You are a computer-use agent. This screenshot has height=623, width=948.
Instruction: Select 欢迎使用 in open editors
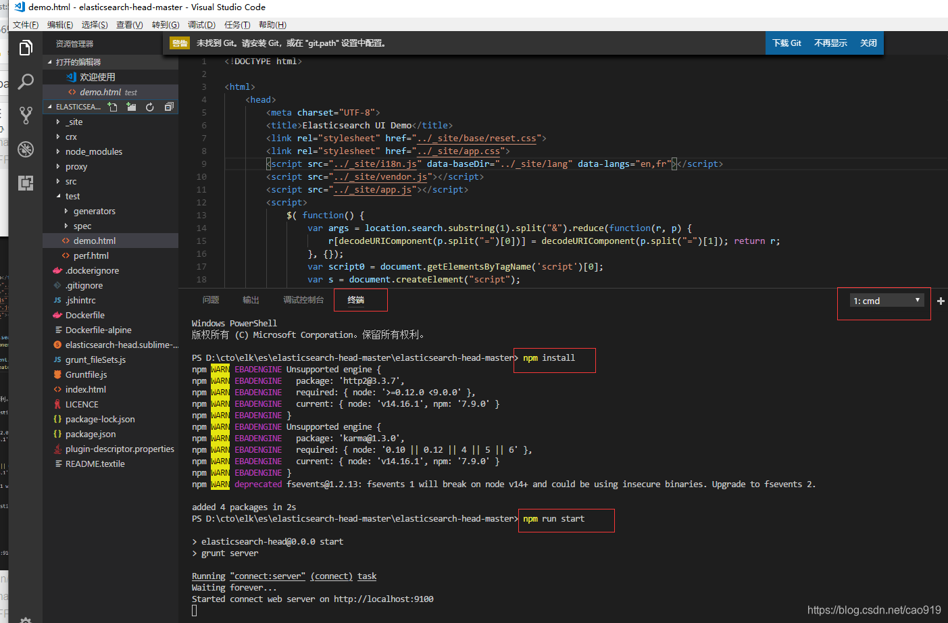(110, 77)
